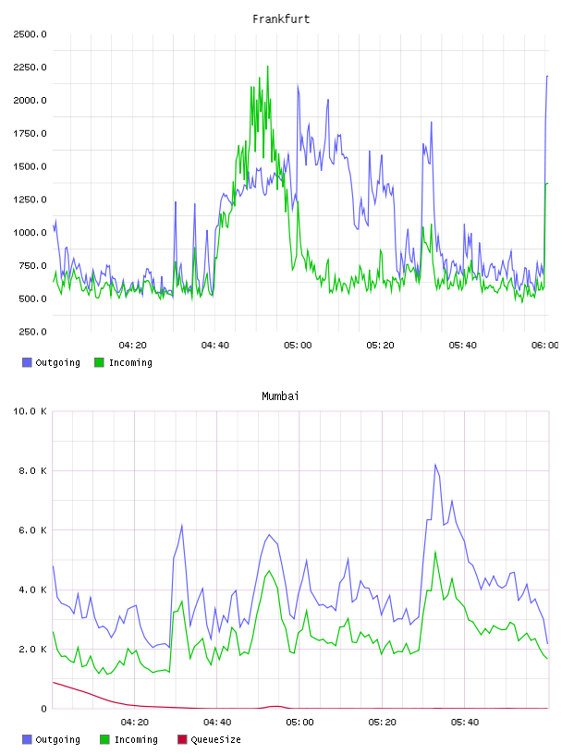The image size is (562, 754).
Task: Click the 05:40 time label on Mumbai chart
Action: (x=465, y=723)
